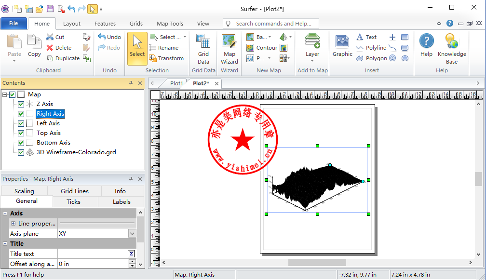Screen dimensions: 486x280
Task: Click the color relief map icon beside Contour
Action: coord(283,48)
